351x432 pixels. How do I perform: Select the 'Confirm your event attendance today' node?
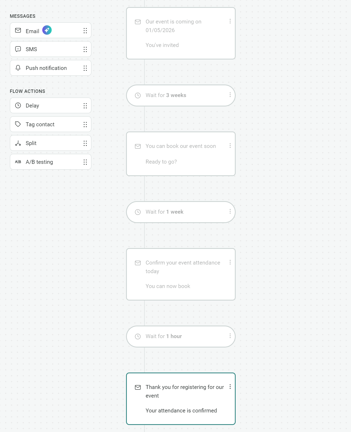181,274
